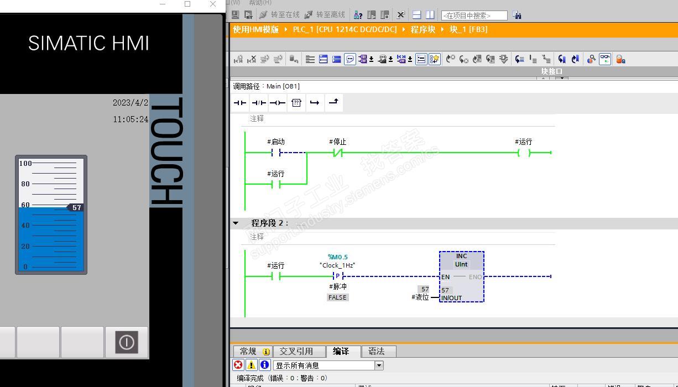Click the 调用路径 Main [OB1] label
The width and height of the screenshot is (678, 387).
pyautogui.click(x=266, y=86)
